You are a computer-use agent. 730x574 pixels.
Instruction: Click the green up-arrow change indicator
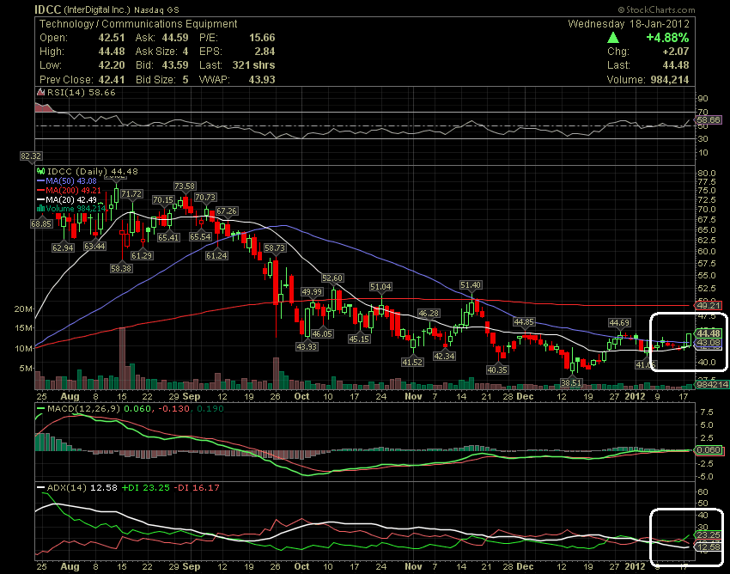click(x=613, y=38)
